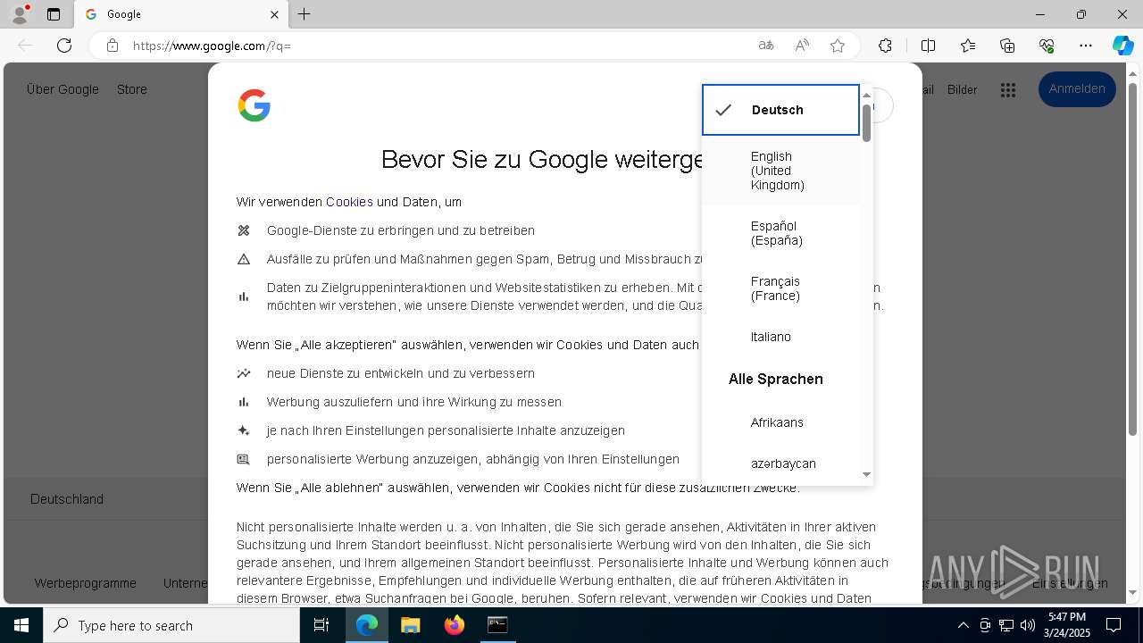Pick Italiano in language list

tap(780, 337)
